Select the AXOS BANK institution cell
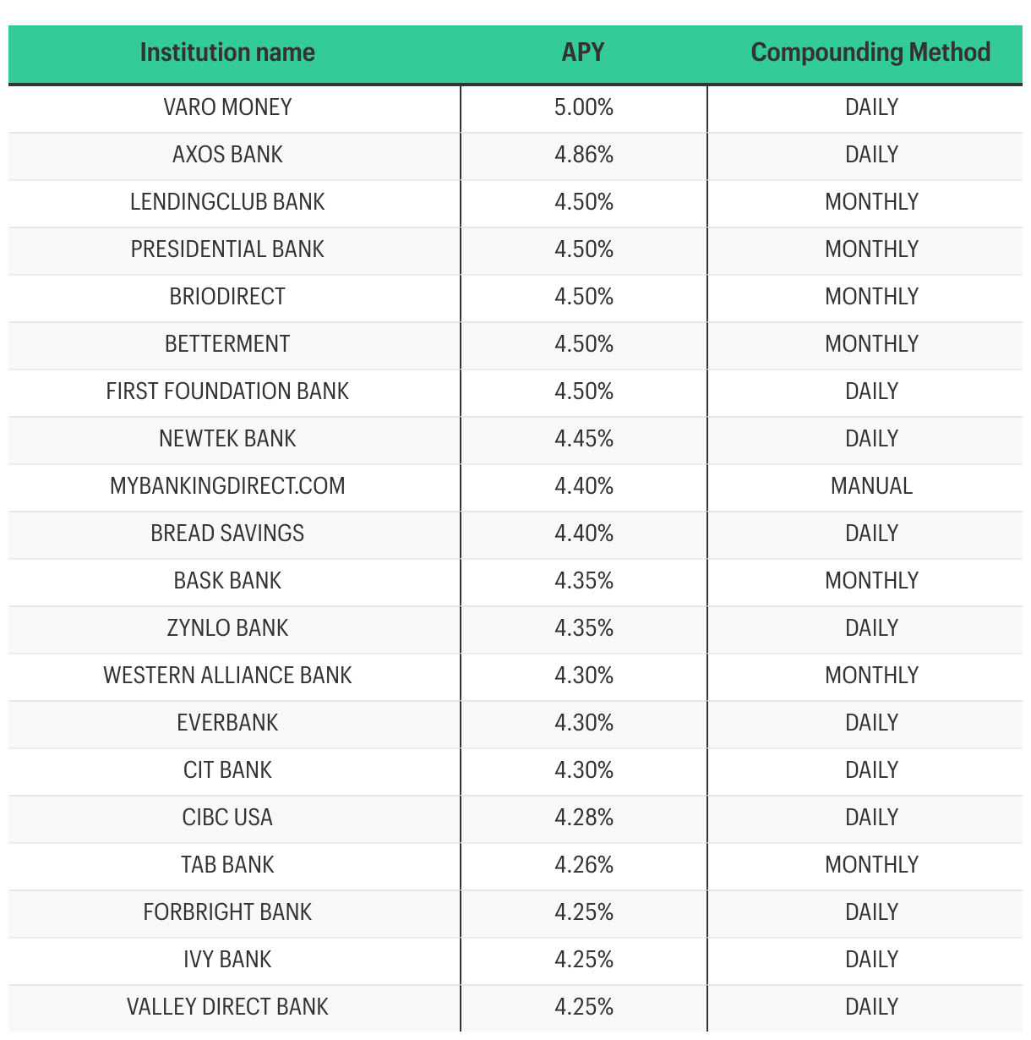Image resolution: width=1031 pixels, height=1040 pixels. 227,155
